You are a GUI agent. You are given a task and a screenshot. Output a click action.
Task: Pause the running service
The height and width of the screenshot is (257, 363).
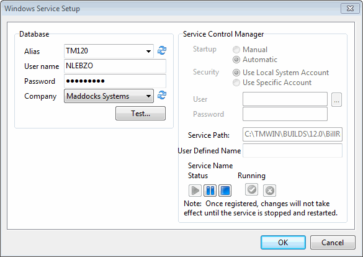coord(210,191)
